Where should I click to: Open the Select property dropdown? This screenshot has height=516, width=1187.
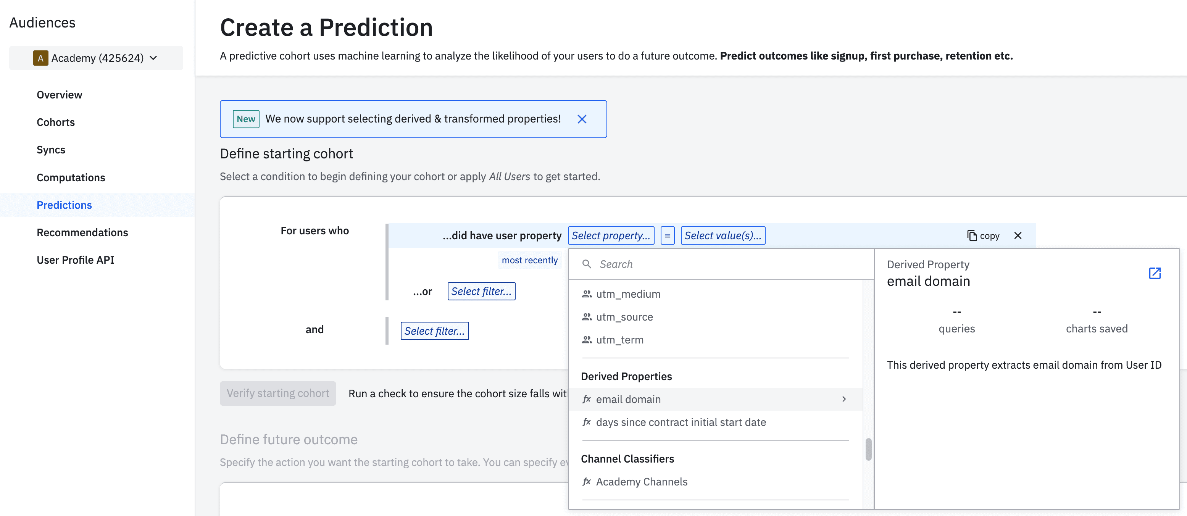click(x=611, y=235)
